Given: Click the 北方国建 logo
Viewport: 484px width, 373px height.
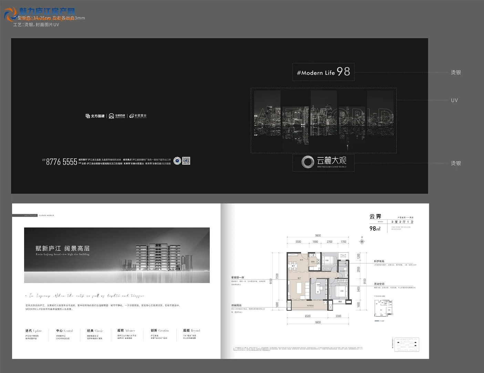Looking at the screenshot, I should 95,116.
